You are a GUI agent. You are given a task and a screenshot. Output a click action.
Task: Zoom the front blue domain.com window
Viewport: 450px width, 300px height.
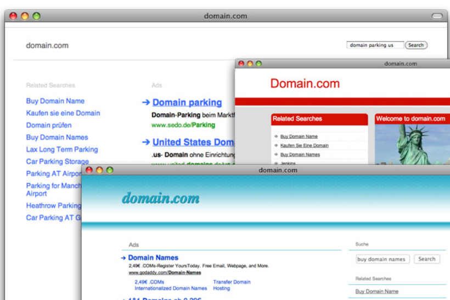coord(110,170)
